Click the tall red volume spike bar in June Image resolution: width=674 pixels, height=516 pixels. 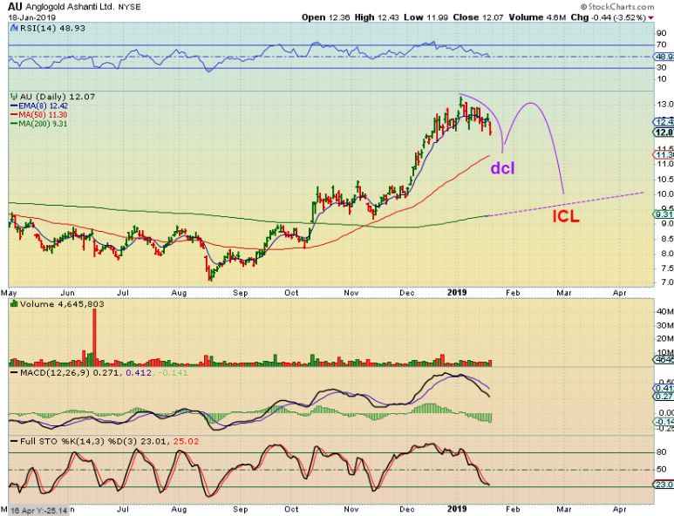pyautogui.click(x=94, y=337)
